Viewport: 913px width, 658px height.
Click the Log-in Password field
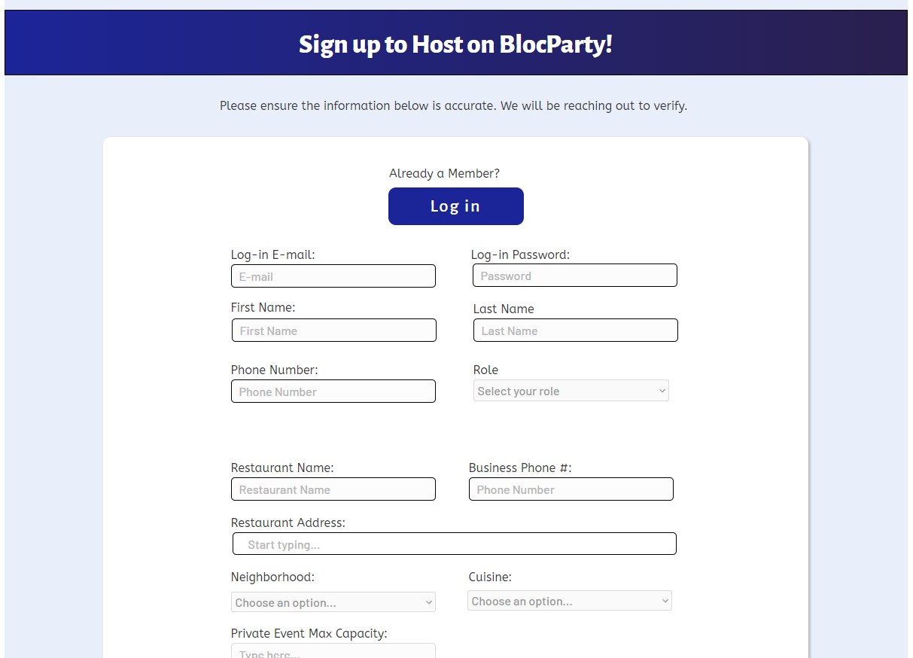[x=575, y=276]
